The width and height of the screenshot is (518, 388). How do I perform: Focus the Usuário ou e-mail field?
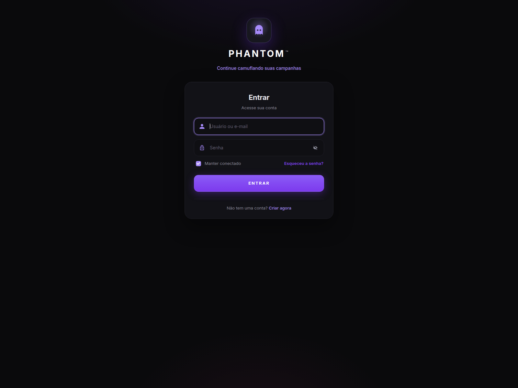click(x=259, y=126)
